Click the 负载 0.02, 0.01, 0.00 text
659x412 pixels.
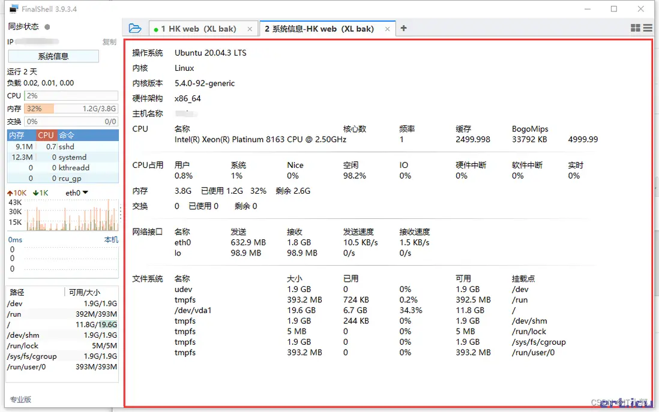40,83
